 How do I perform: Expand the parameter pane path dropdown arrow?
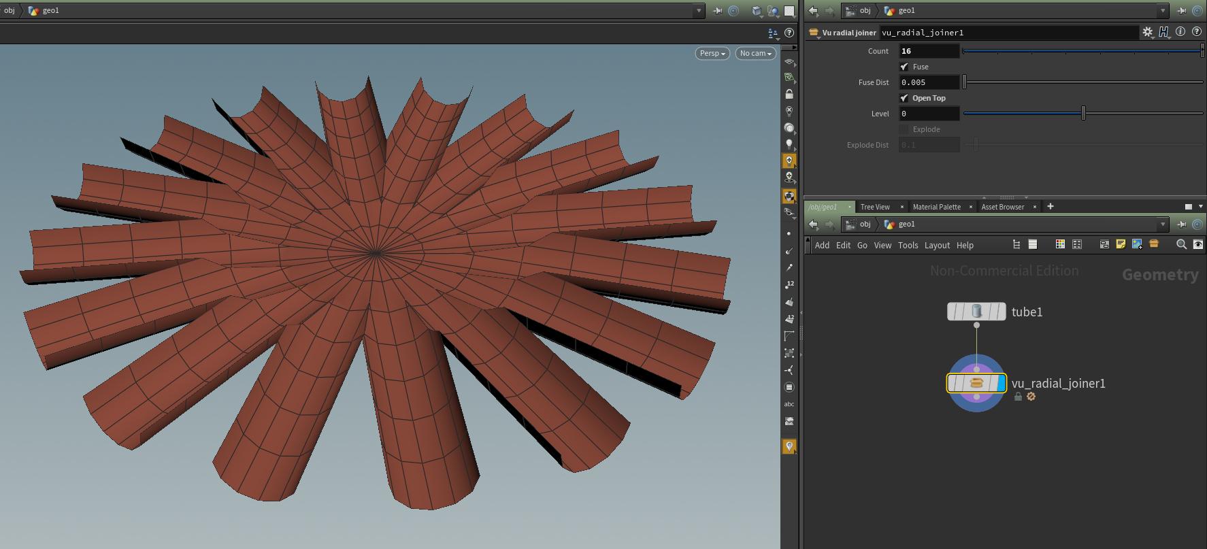pyautogui.click(x=1163, y=11)
